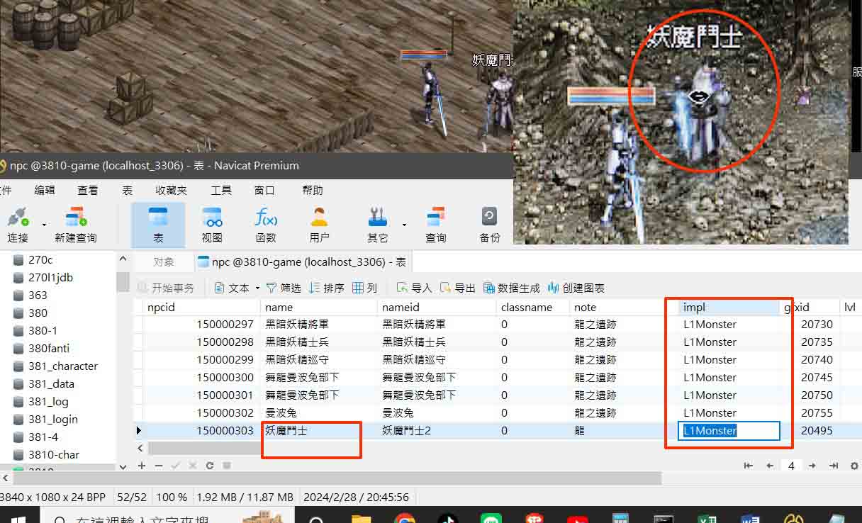Add a record with the plus icon

point(142,466)
